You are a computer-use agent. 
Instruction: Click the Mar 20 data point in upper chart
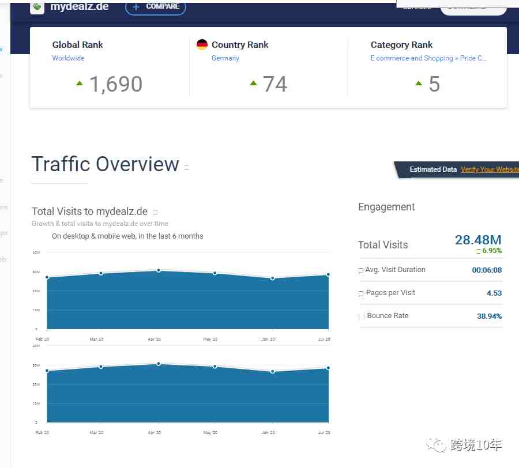[x=101, y=273]
